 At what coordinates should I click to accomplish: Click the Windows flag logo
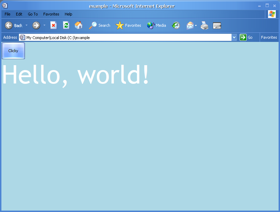272,14
